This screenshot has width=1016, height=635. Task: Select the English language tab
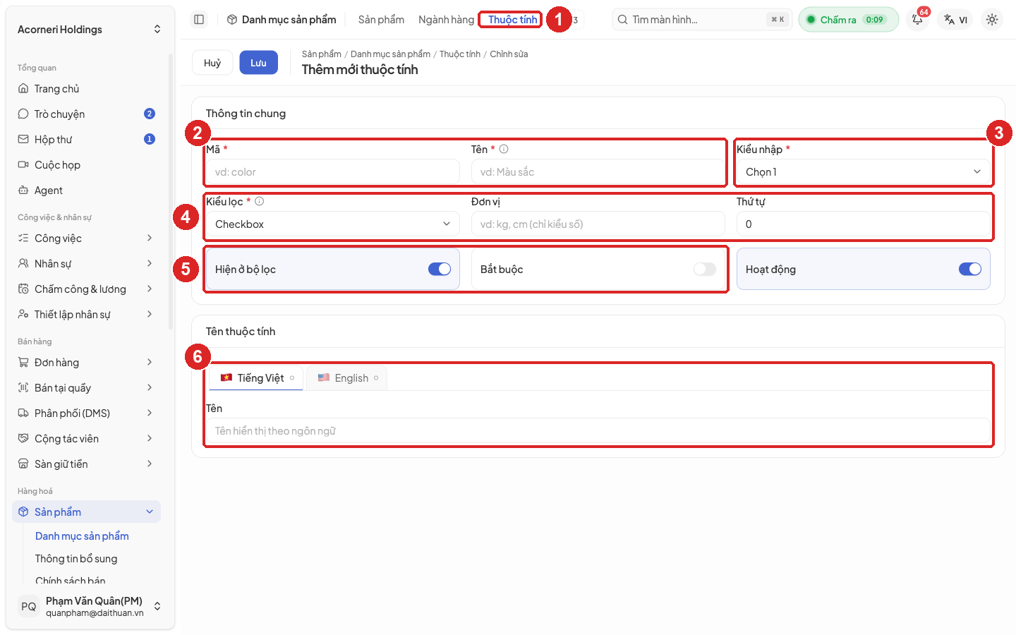[348, 378]
